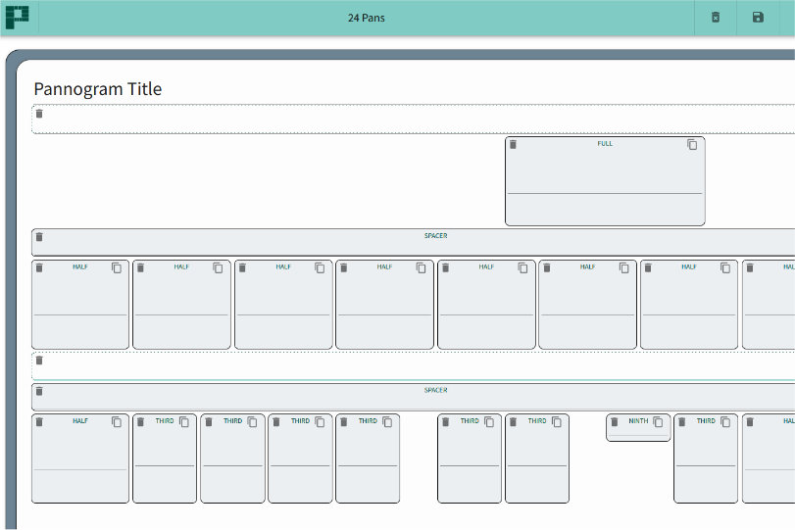This screenshot has height=530, width=795.
Task: Click the Pannogram Title heading
Action: 97,89
